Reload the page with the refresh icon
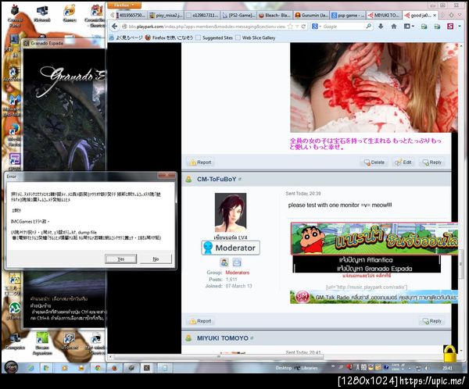Image resolution: width=469 pixels, height=389 pixels. click(303, 27)
